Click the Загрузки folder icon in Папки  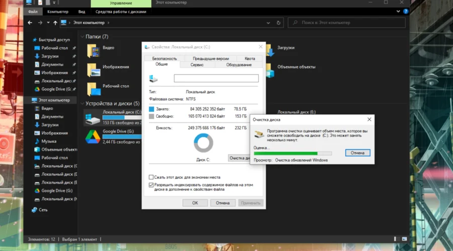pos(269,49)
